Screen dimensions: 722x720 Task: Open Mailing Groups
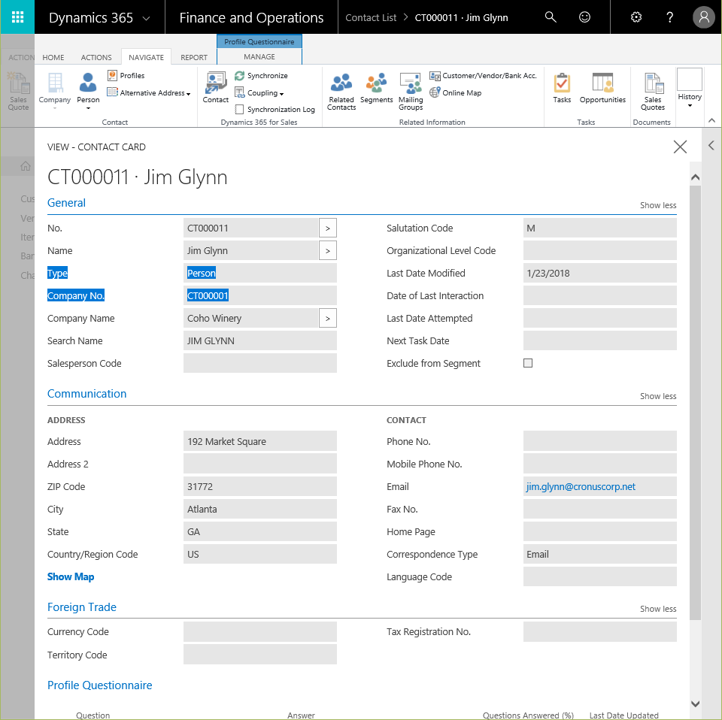click(411, 92)
